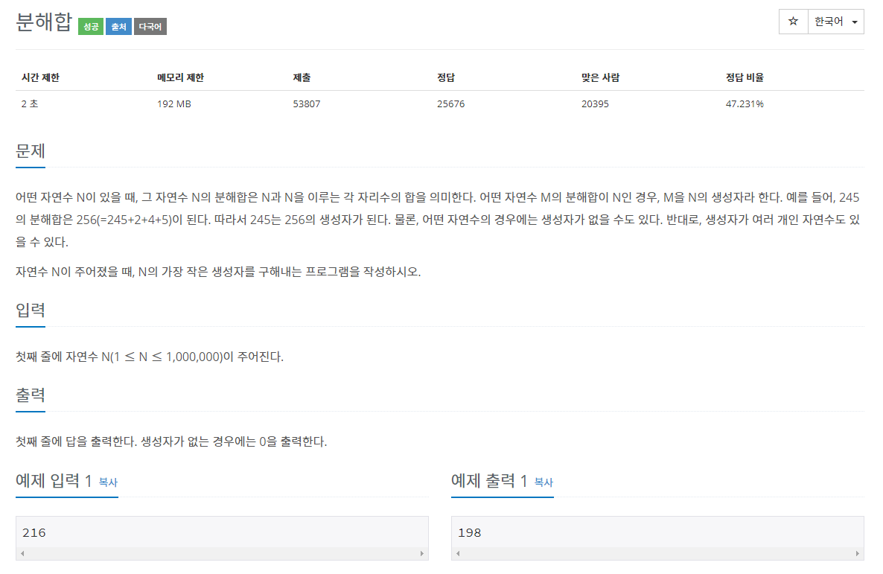
Task: Click the gray 다국어 badge
Action: coord(150,27)
